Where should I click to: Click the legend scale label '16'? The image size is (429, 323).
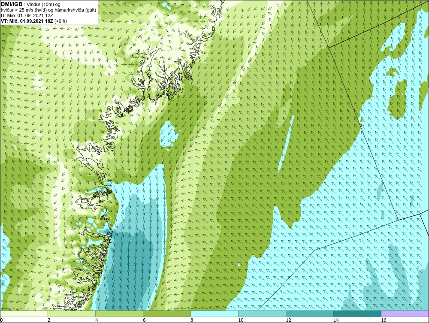point(384,320)
